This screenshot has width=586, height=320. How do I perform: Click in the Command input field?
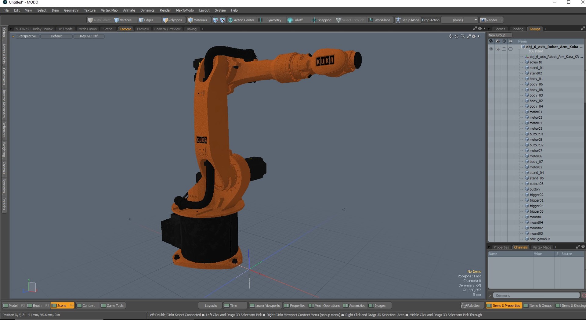pyautogui.click(x=536, y=296)
